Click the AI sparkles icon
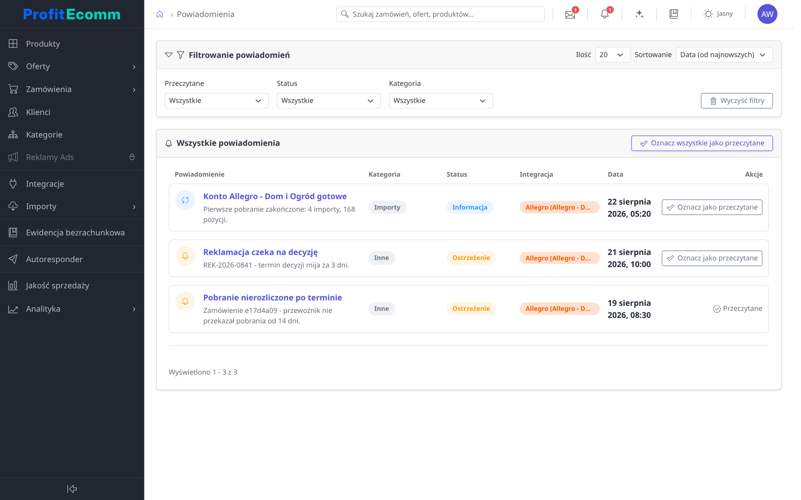The width and height of the screenshot is (801, 500). click(639, 14)
